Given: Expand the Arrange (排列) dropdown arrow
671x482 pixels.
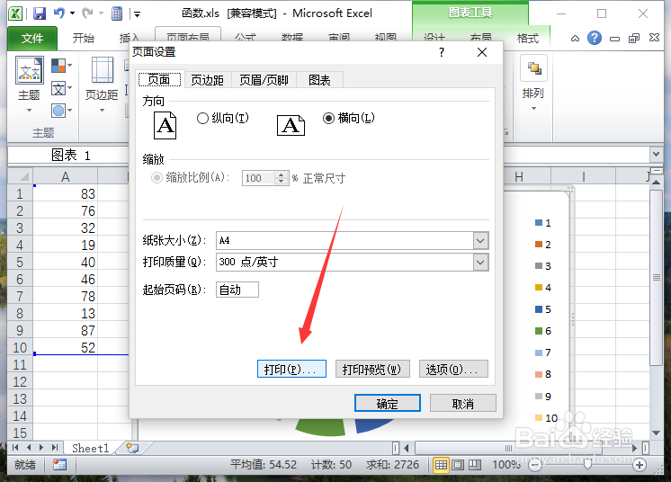Looking at the screenshot, I should point(533,109).
